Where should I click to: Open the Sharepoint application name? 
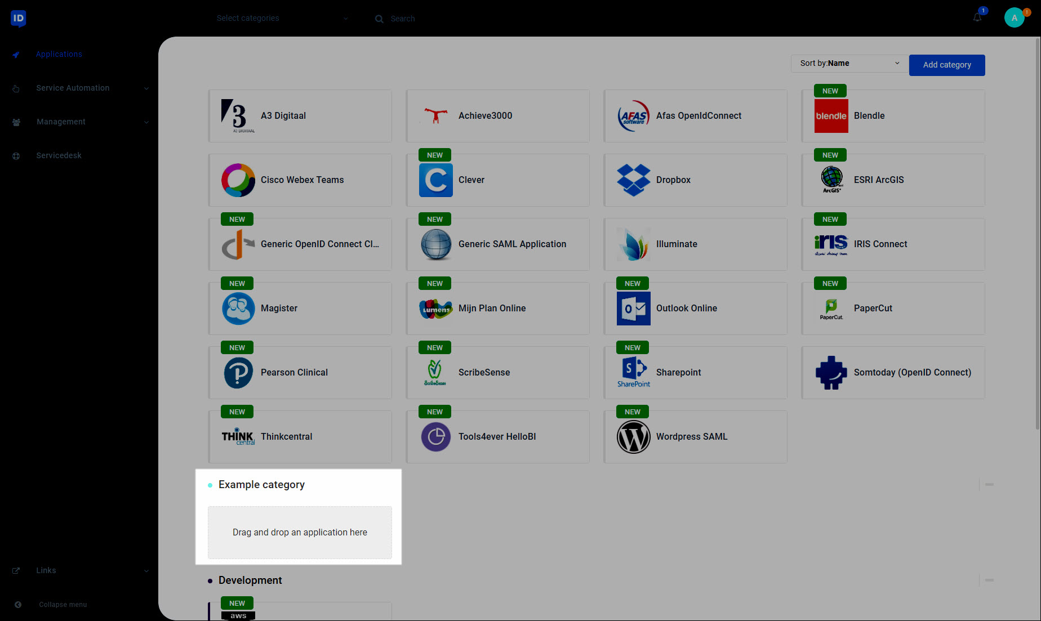click(x=678, y=373)
